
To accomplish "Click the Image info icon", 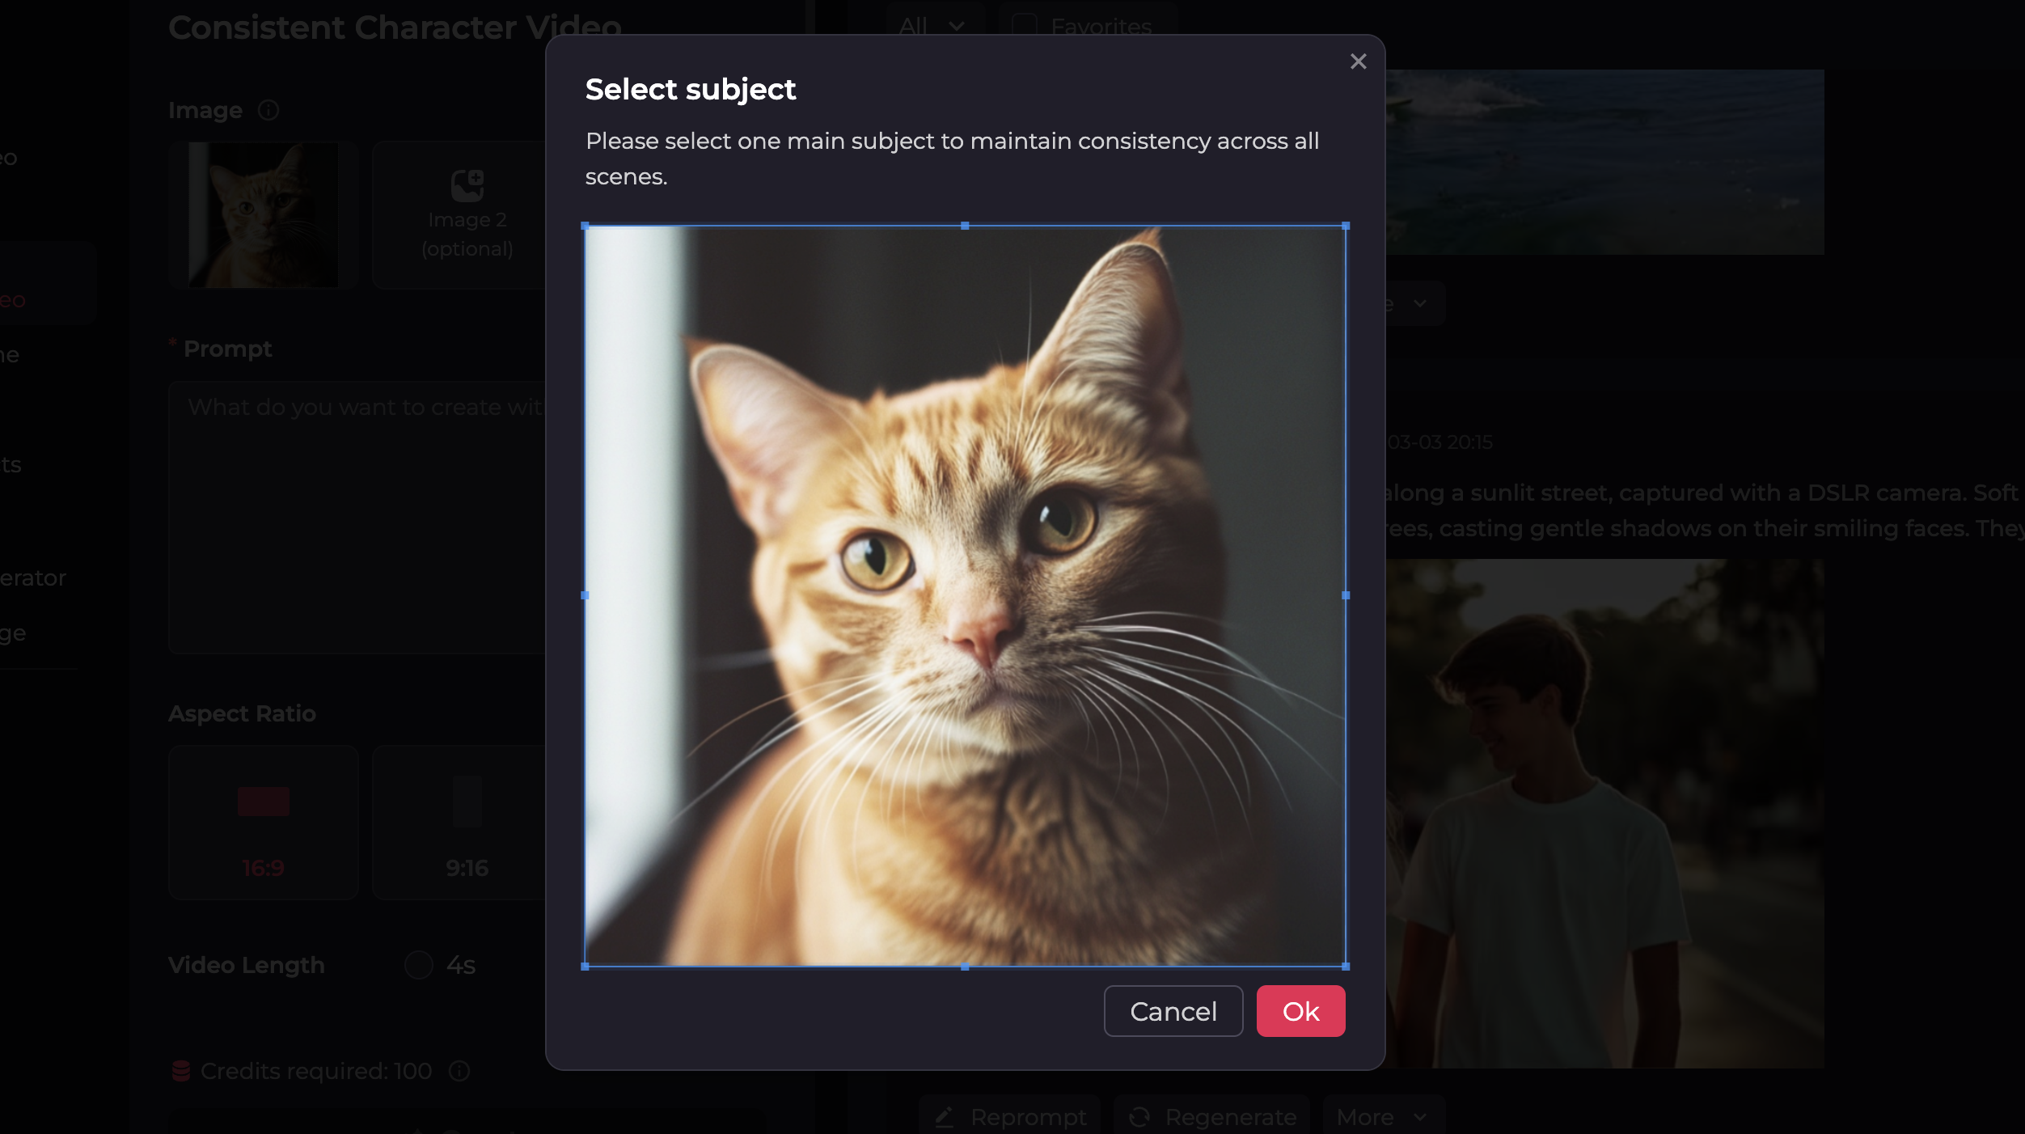I will 268,110.
